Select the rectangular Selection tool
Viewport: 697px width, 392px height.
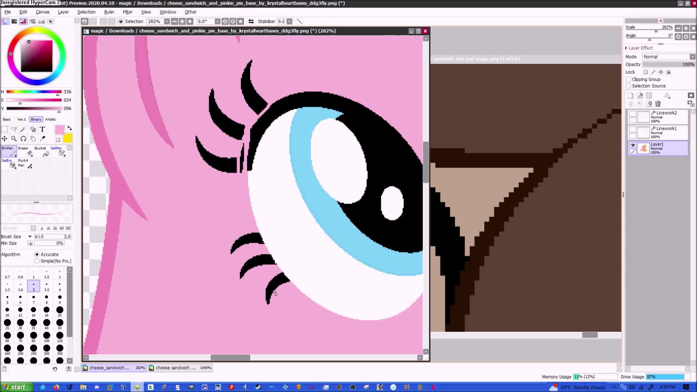click(5, 129)
